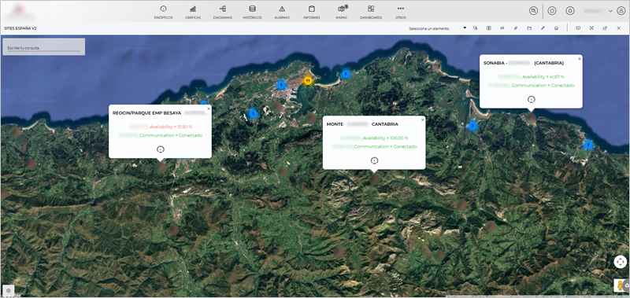Click the 'Escribe tu consulta' search field
The image size is (630, 298).
[x=44, y=47]
